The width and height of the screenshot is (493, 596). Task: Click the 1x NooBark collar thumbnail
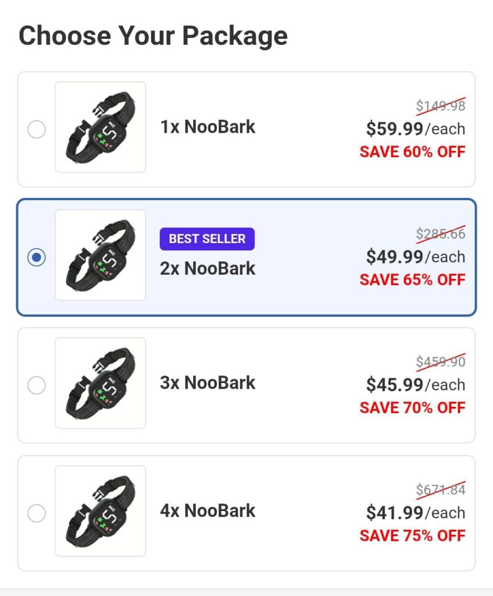101,127
